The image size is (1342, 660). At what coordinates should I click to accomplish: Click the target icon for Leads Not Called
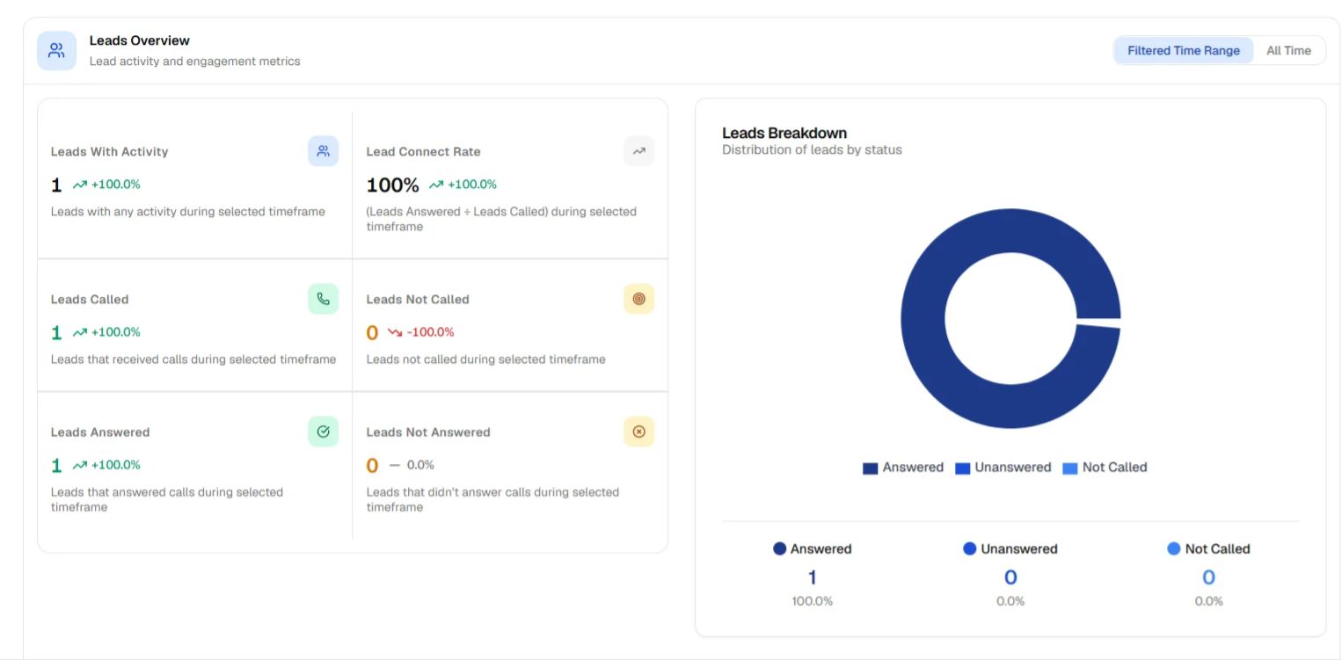(638, 299)
